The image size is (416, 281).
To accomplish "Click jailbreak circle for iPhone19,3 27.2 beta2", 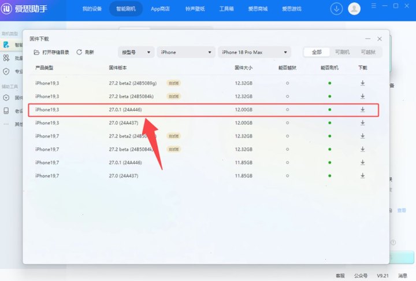I will pyautogui.click(x=287, y=83).
